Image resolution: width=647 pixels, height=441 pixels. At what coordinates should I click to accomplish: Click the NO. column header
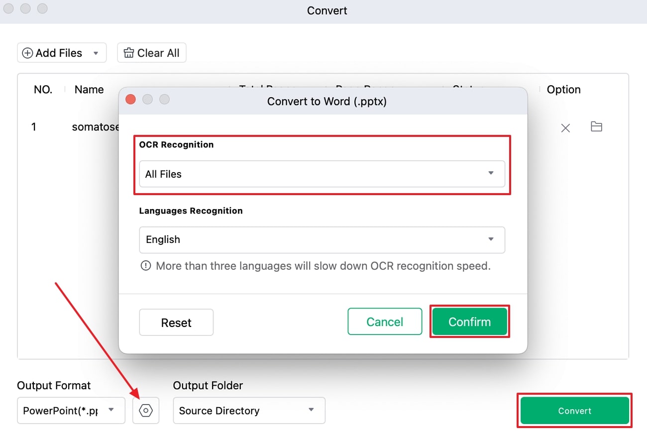pyautogui.click(x=43, y=90)
